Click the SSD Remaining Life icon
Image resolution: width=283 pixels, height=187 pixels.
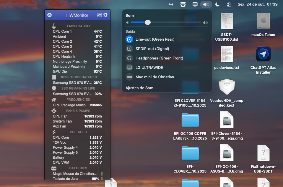[x=54, y=88]
